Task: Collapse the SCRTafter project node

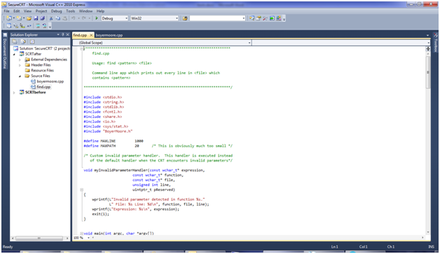Action: point(14,54)
